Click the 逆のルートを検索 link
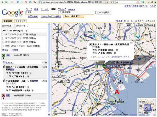Viewport: 157px width, 117px height. (10, 50)
